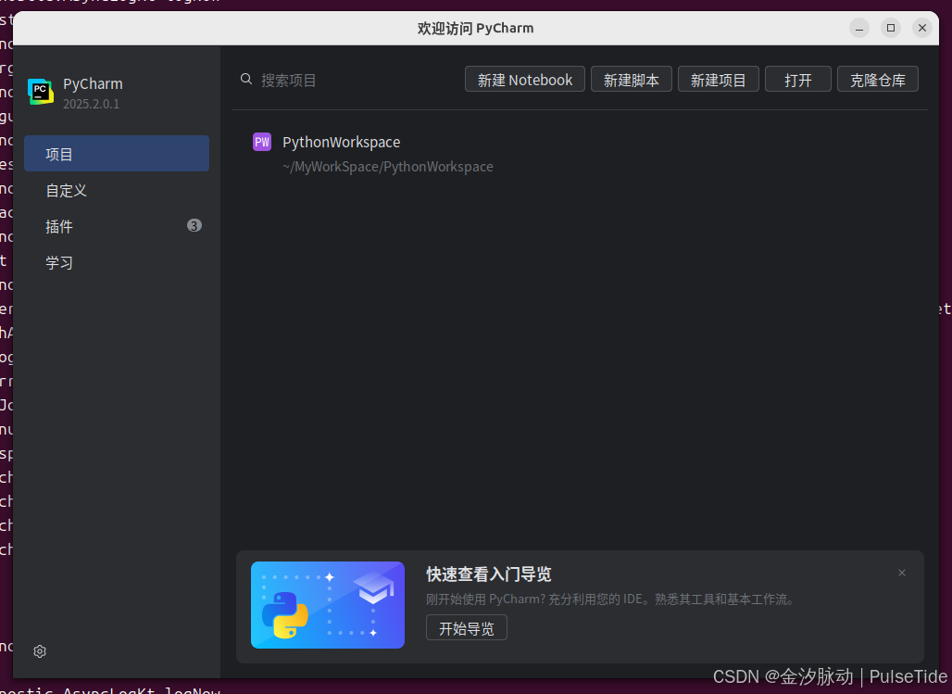Open the settings gear icon
The width and height of the screenshot is (952, 694).
point(40,650)
